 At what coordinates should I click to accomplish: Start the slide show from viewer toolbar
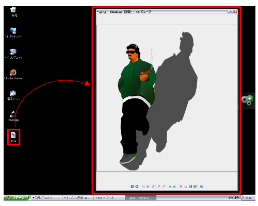[153, 186]
